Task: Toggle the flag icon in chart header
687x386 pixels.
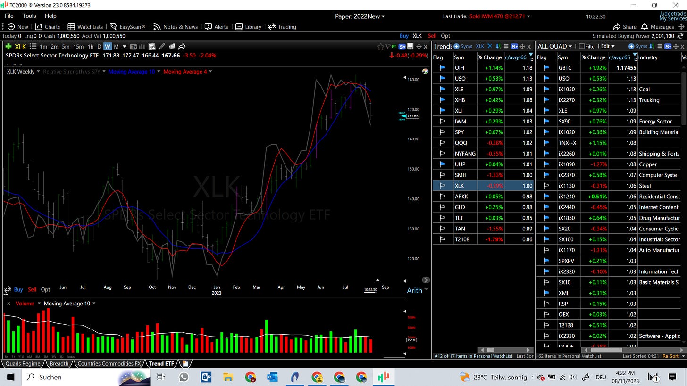Action: click(x=388, y=46)
